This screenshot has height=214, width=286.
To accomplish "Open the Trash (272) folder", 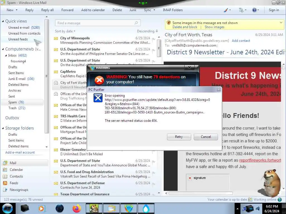I will [17, 108].
